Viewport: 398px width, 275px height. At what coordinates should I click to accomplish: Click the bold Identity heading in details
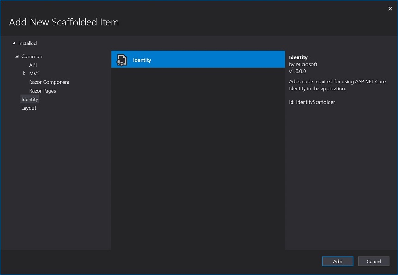coord(298,58)
